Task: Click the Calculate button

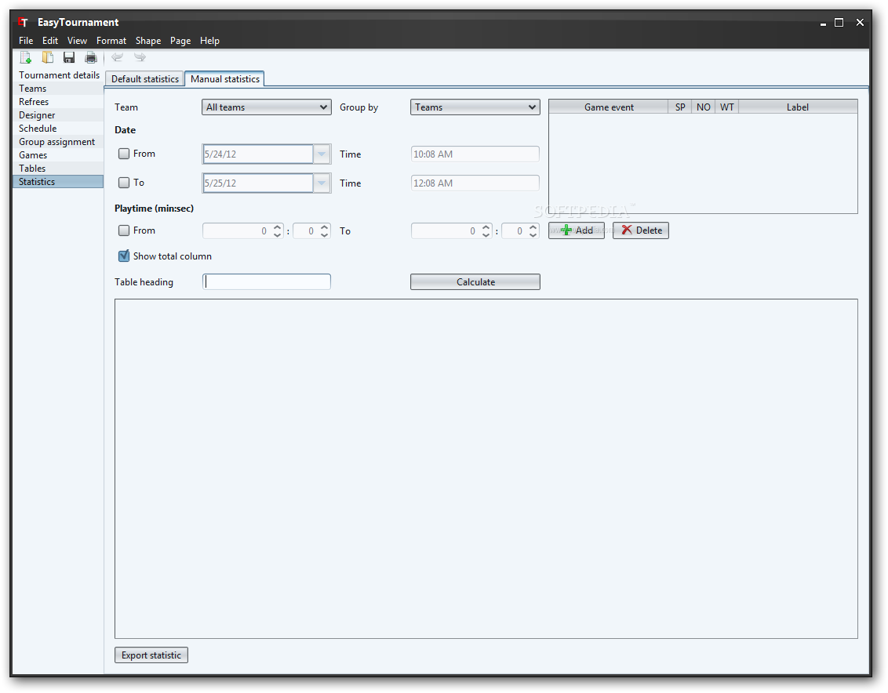Action: coord(475,282)
